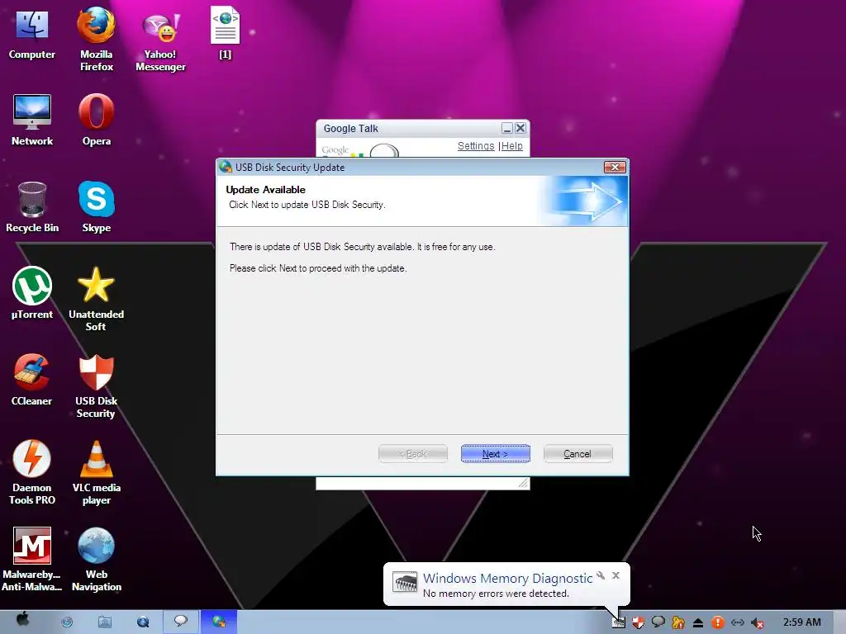Viewport: 846px width, 634px height.
Task: Close the USB Disk Security Update dialog
Action: (x=615, y=167)
